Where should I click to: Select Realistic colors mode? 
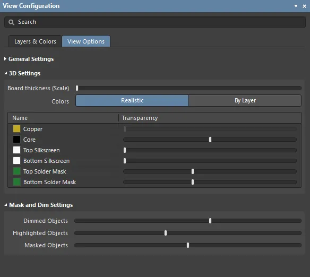click(132, 101)
